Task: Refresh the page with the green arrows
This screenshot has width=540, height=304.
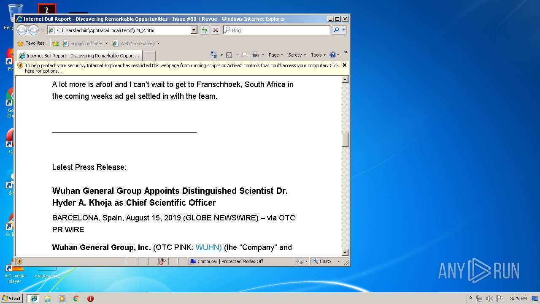Action: pyautogui.click(x=205, y=30)
